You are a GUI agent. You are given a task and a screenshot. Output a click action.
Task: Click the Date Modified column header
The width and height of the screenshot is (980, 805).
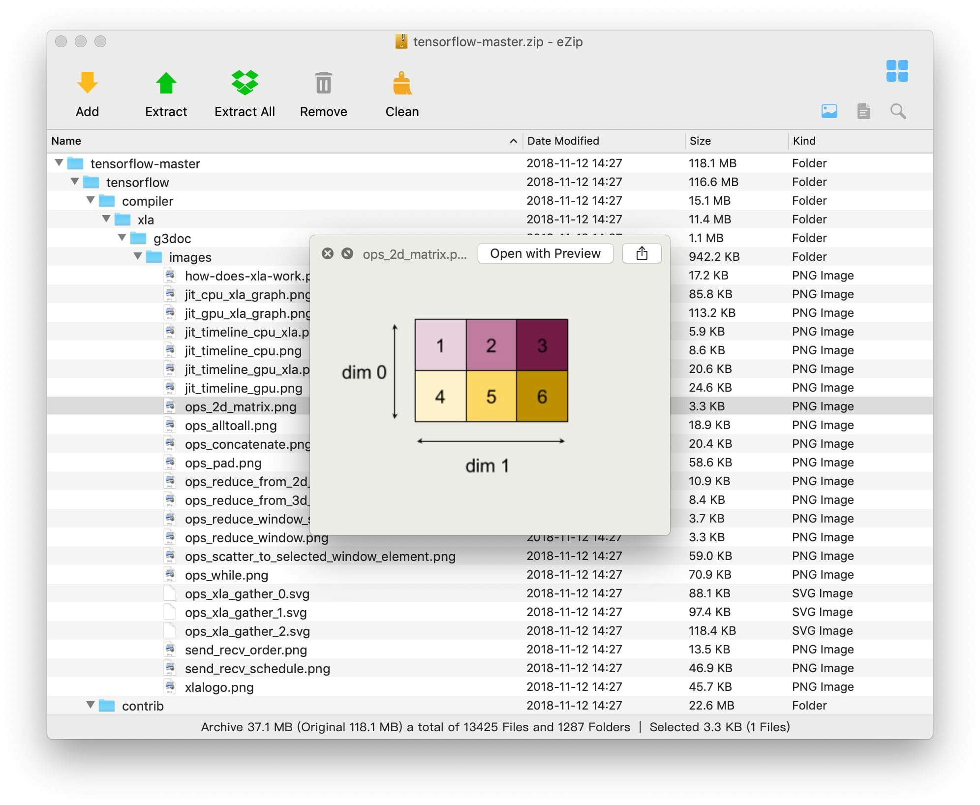click(x=562, y=141)
